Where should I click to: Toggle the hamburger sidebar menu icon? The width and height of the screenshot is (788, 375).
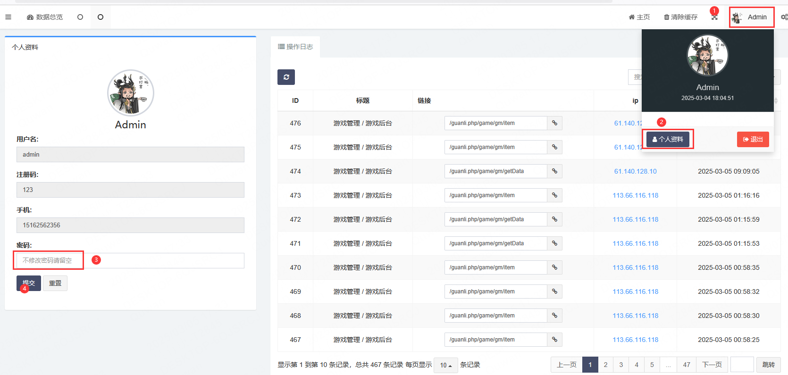pyautogui.click(x=8, y=17)
